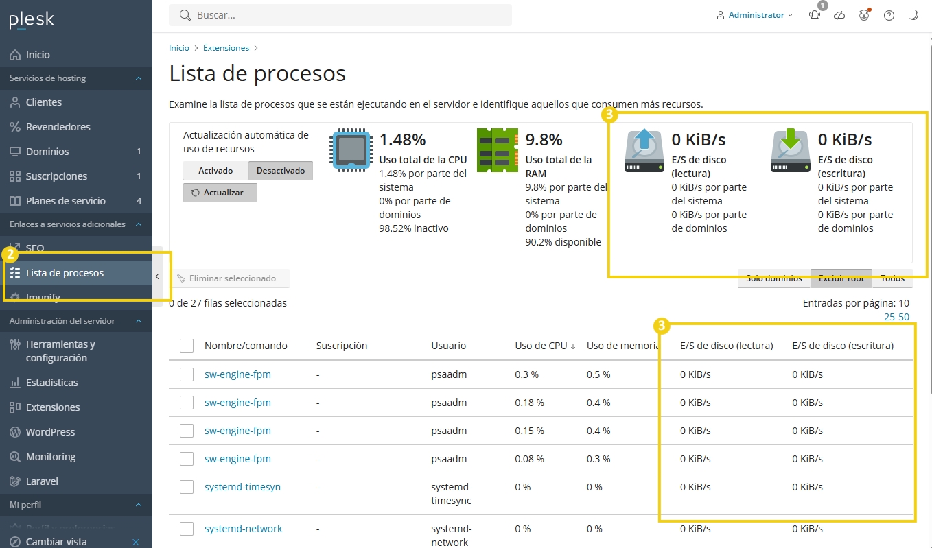932x548 pixels.
Task: Show 25 entries per page
Action: point(889,317)
